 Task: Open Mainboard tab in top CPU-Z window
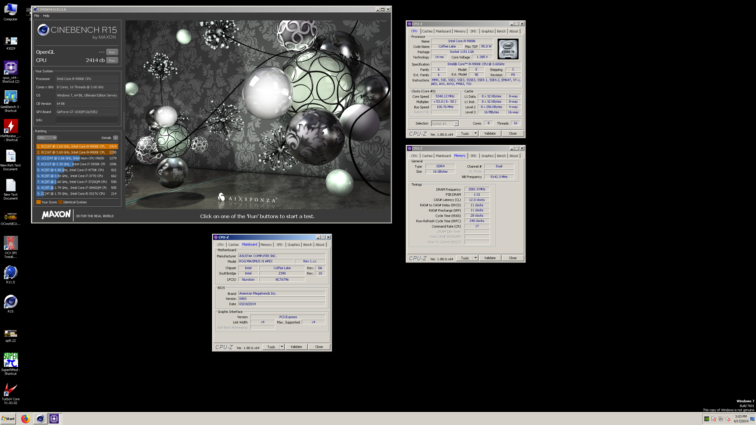[443, 31]
